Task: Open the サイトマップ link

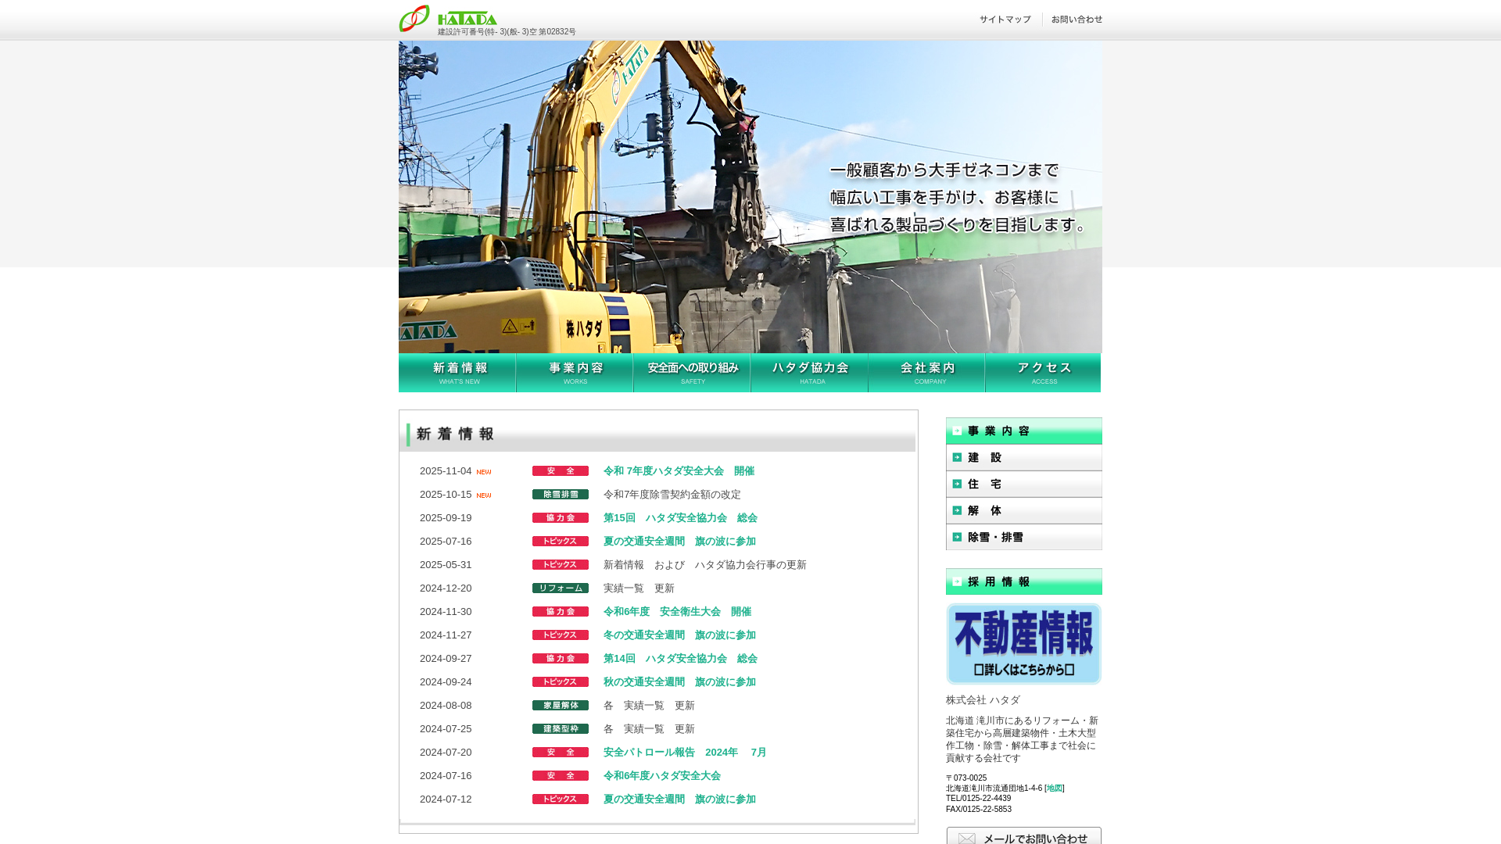Action: (1005, 20)
